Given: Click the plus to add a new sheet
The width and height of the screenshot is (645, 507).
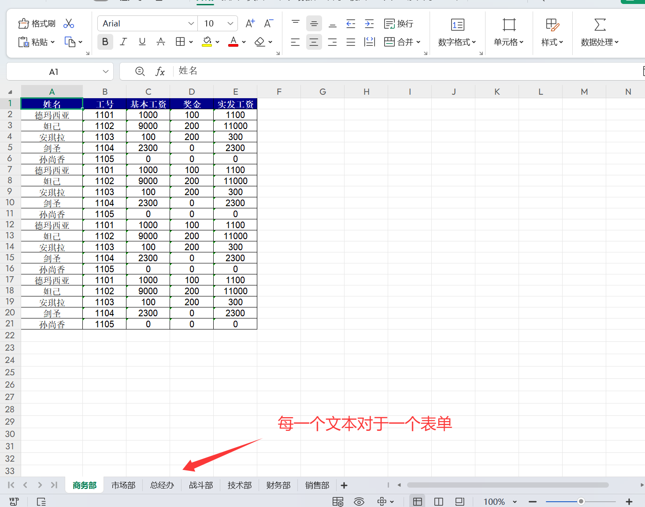Looking at the screenshot, I should coord(344,485).
